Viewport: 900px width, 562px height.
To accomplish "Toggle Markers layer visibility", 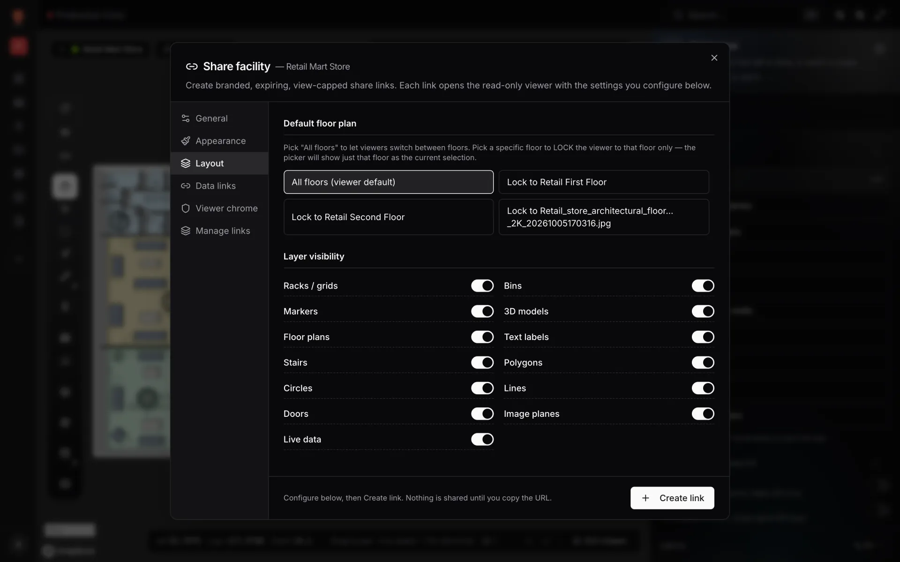I will (482, 311).
